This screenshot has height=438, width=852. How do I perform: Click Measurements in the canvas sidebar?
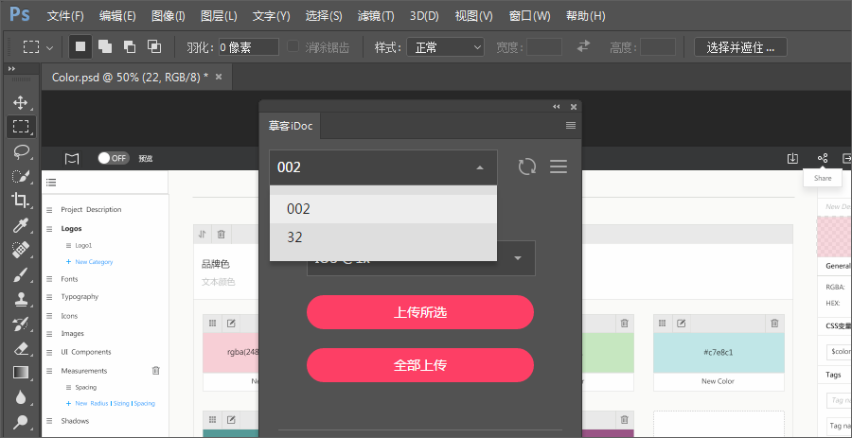point(83,371)
